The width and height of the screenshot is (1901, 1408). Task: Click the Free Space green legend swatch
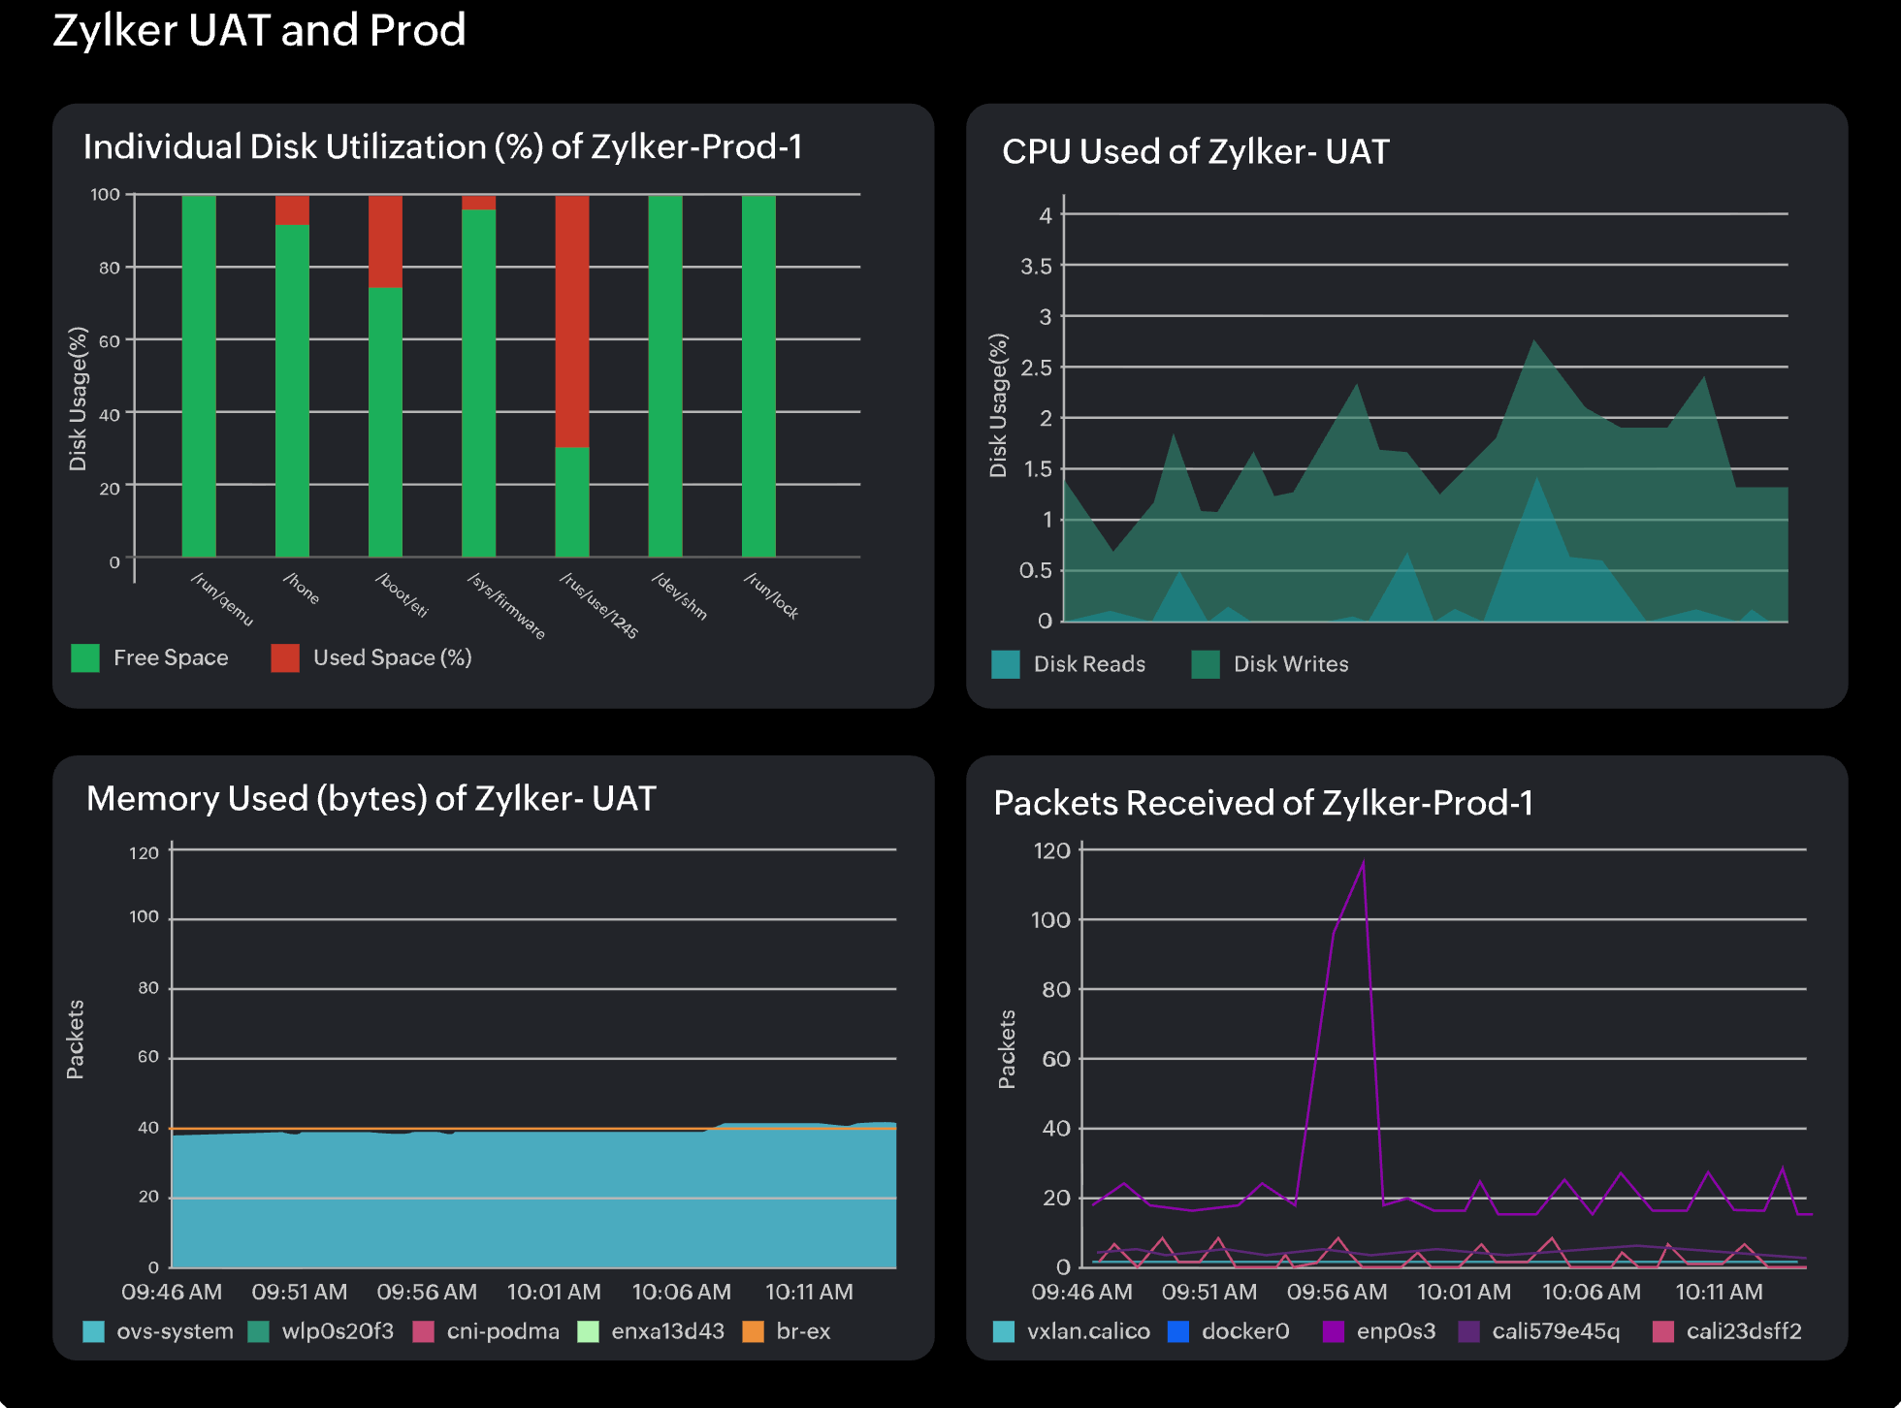[x=85, y=658]
